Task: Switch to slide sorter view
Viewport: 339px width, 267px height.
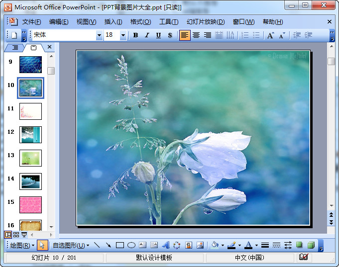Action: tap(16, 235)
